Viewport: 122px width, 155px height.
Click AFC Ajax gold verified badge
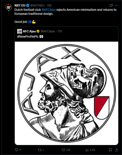38,31
